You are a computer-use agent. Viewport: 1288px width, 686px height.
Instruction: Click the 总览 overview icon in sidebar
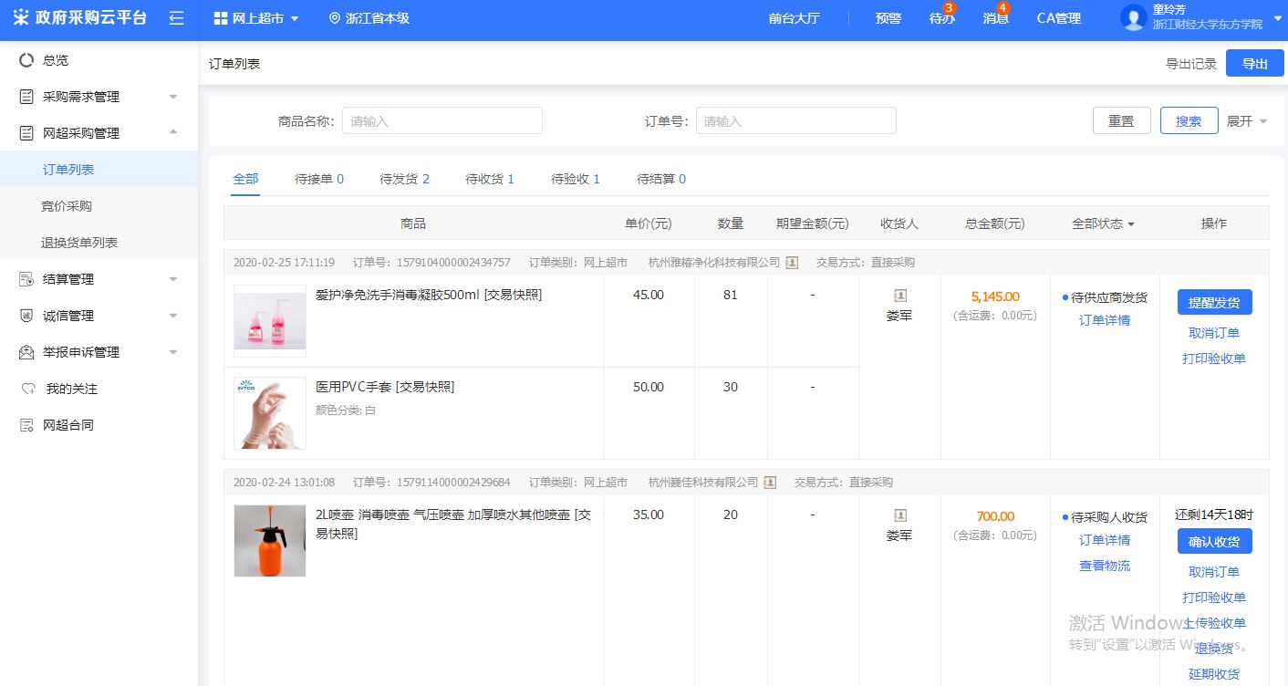26,60
